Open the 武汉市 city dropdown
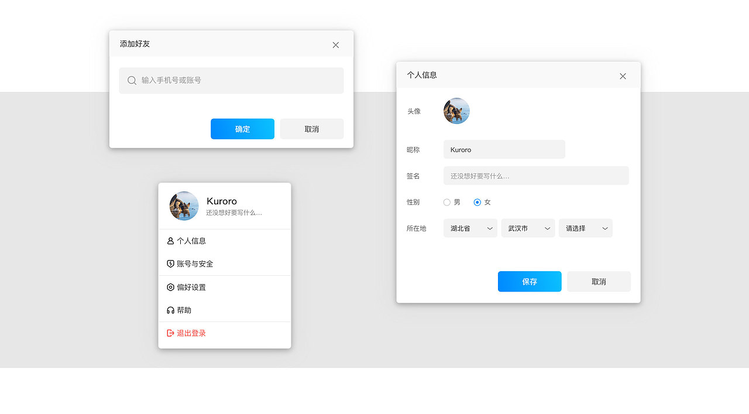The image size is (749, 414). [528, 228]
